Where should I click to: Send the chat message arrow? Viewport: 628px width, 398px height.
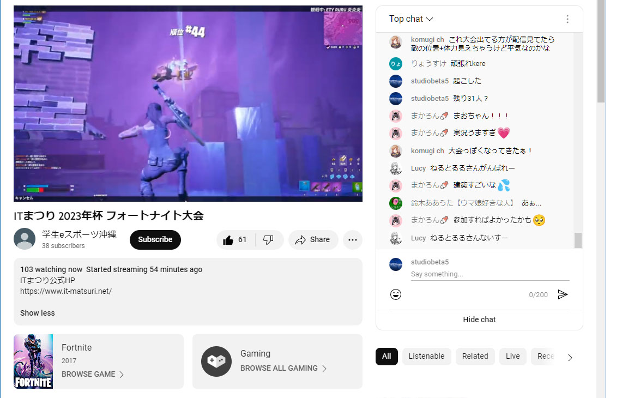pyautogui.click(x=563, y=294)
